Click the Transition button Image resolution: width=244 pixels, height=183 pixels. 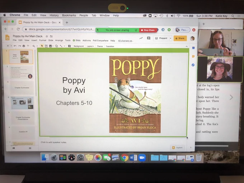point(110,46)
